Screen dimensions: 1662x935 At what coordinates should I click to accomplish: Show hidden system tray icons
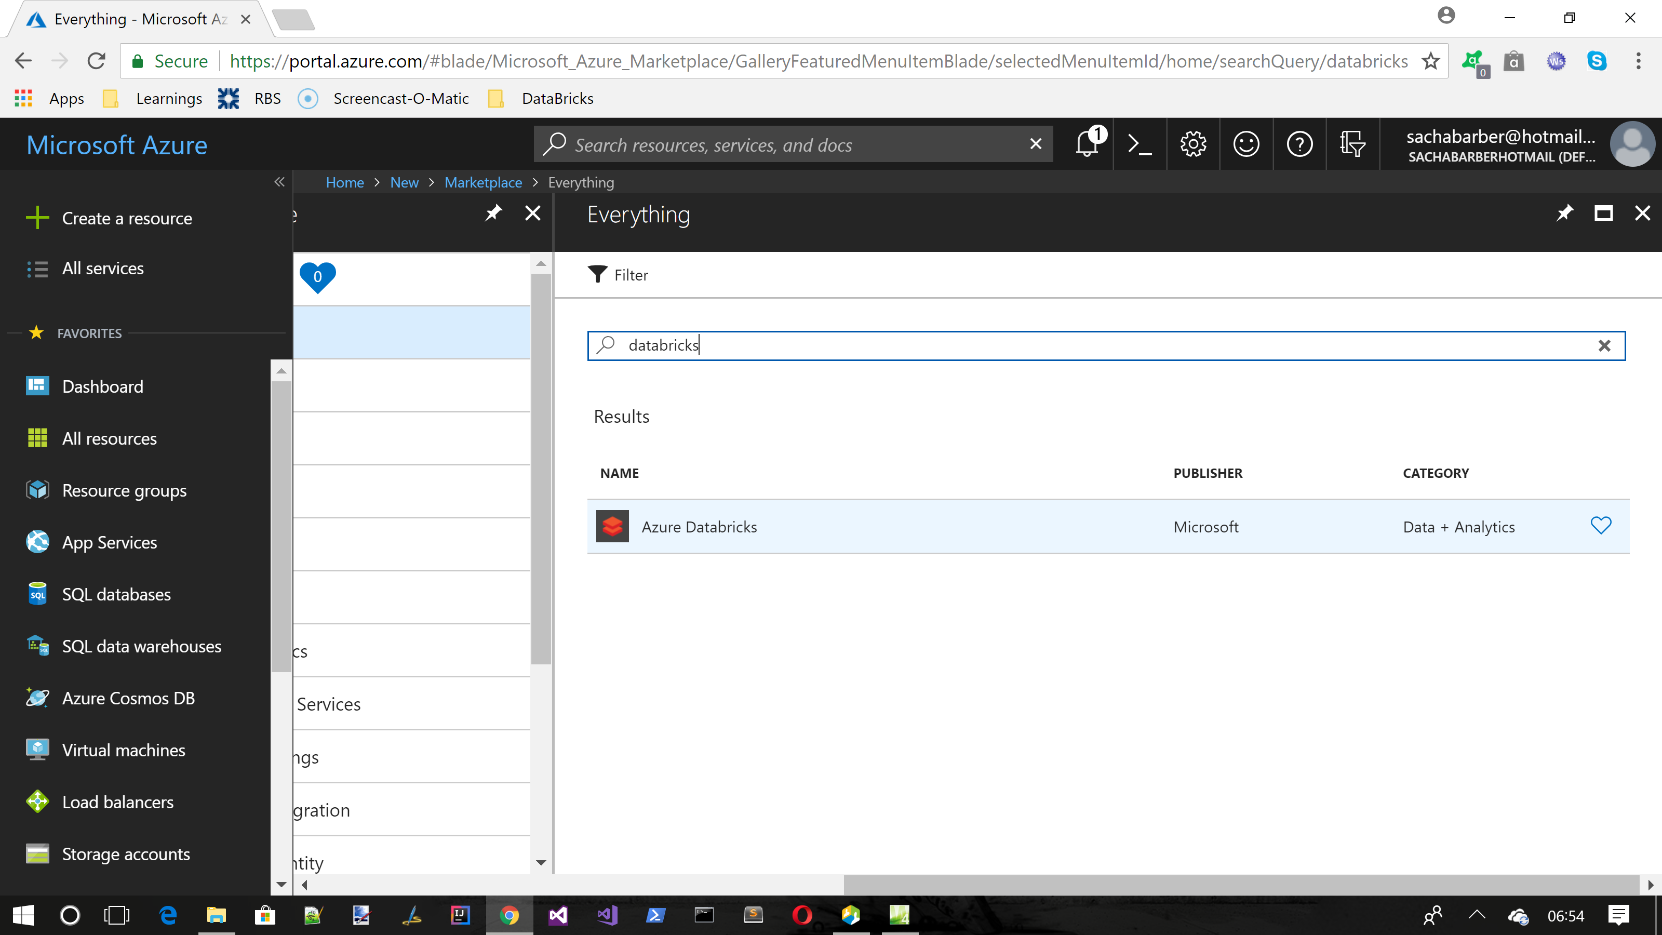1477,915
